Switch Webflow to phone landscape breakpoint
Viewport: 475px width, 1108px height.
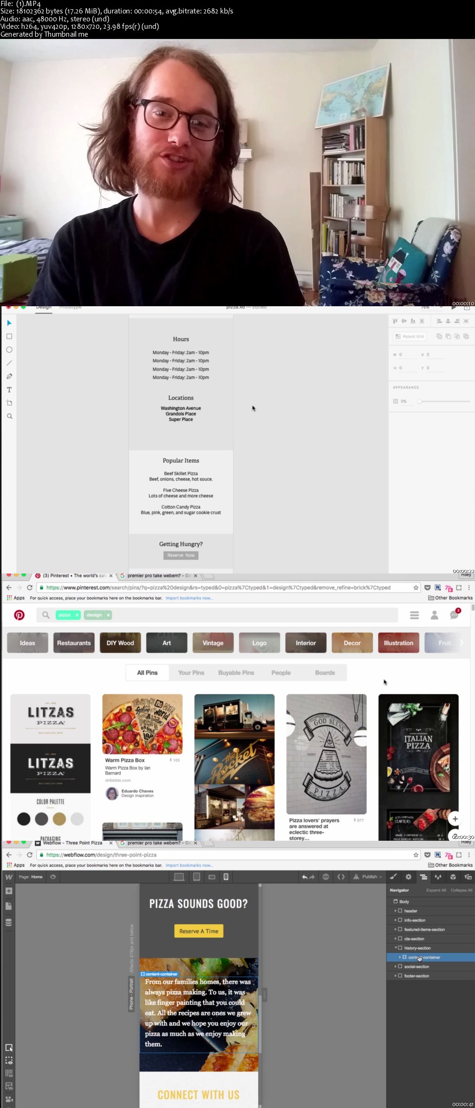pos(212,877)
